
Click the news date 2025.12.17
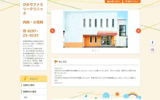(x=58, y=83)
